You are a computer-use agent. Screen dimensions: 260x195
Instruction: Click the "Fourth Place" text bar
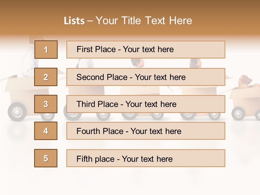(x=146, y=131)
